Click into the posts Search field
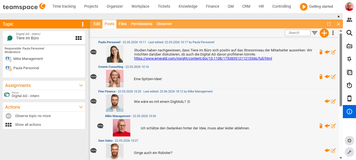The image size is (356, 160). tap(298, 33)
